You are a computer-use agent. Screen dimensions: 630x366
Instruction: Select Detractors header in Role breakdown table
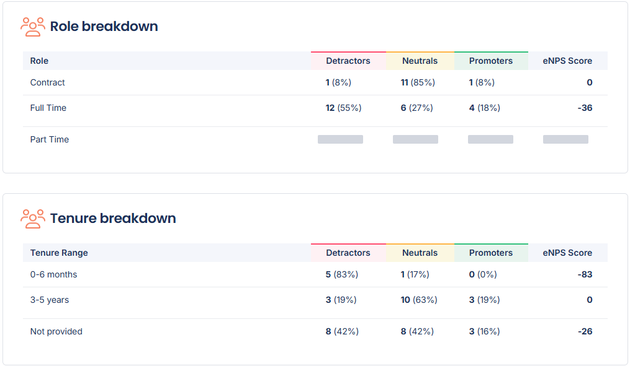pos(348,61)
